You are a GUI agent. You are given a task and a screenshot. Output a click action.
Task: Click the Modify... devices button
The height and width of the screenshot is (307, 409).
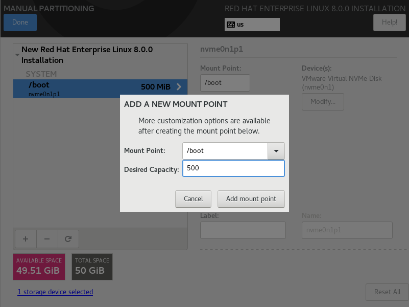coord(323,102)
